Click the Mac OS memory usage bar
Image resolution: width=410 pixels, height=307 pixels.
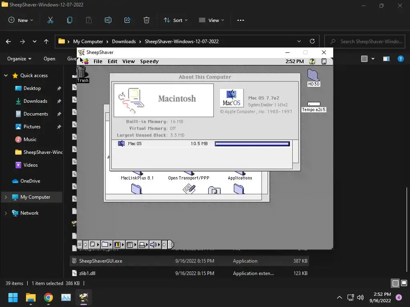[x=252, y=144]
